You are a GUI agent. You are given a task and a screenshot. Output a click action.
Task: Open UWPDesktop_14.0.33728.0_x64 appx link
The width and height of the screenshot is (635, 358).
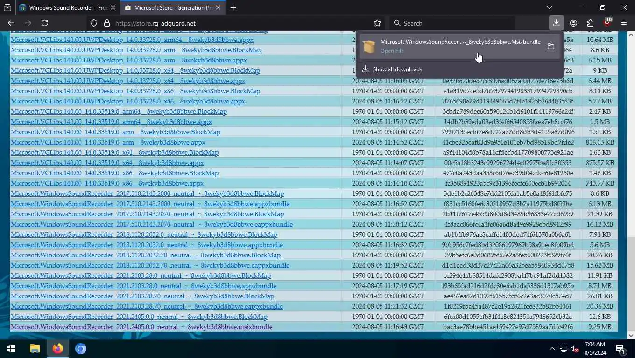[128, 81]
